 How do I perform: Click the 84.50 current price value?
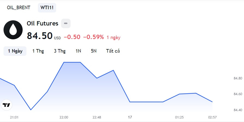pyautogui.click(x=40, y=36)
